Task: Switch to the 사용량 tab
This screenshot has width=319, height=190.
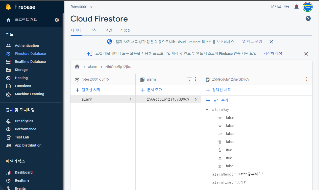Action: pos(126,30)
